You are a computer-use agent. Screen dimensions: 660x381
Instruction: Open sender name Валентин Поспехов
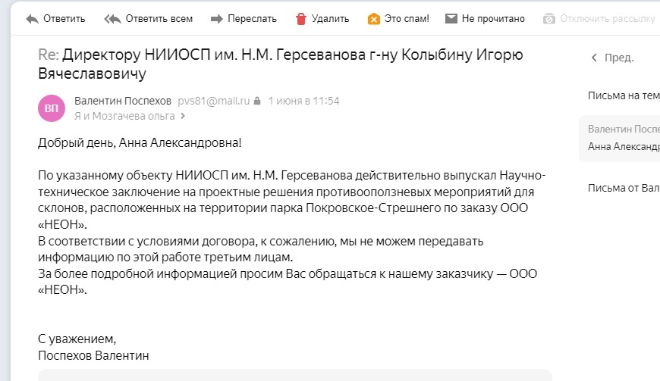point(123,101)
